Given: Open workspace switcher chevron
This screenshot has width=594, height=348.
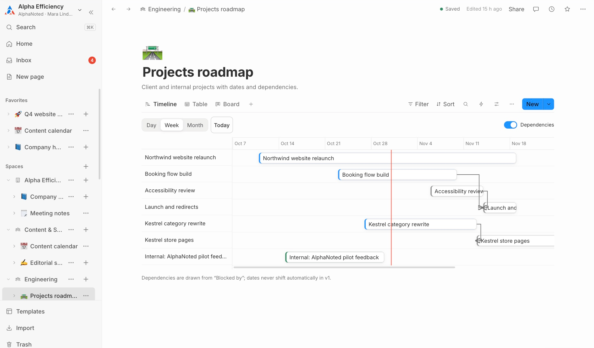Looking at the screenshot, I should (80, 10).
